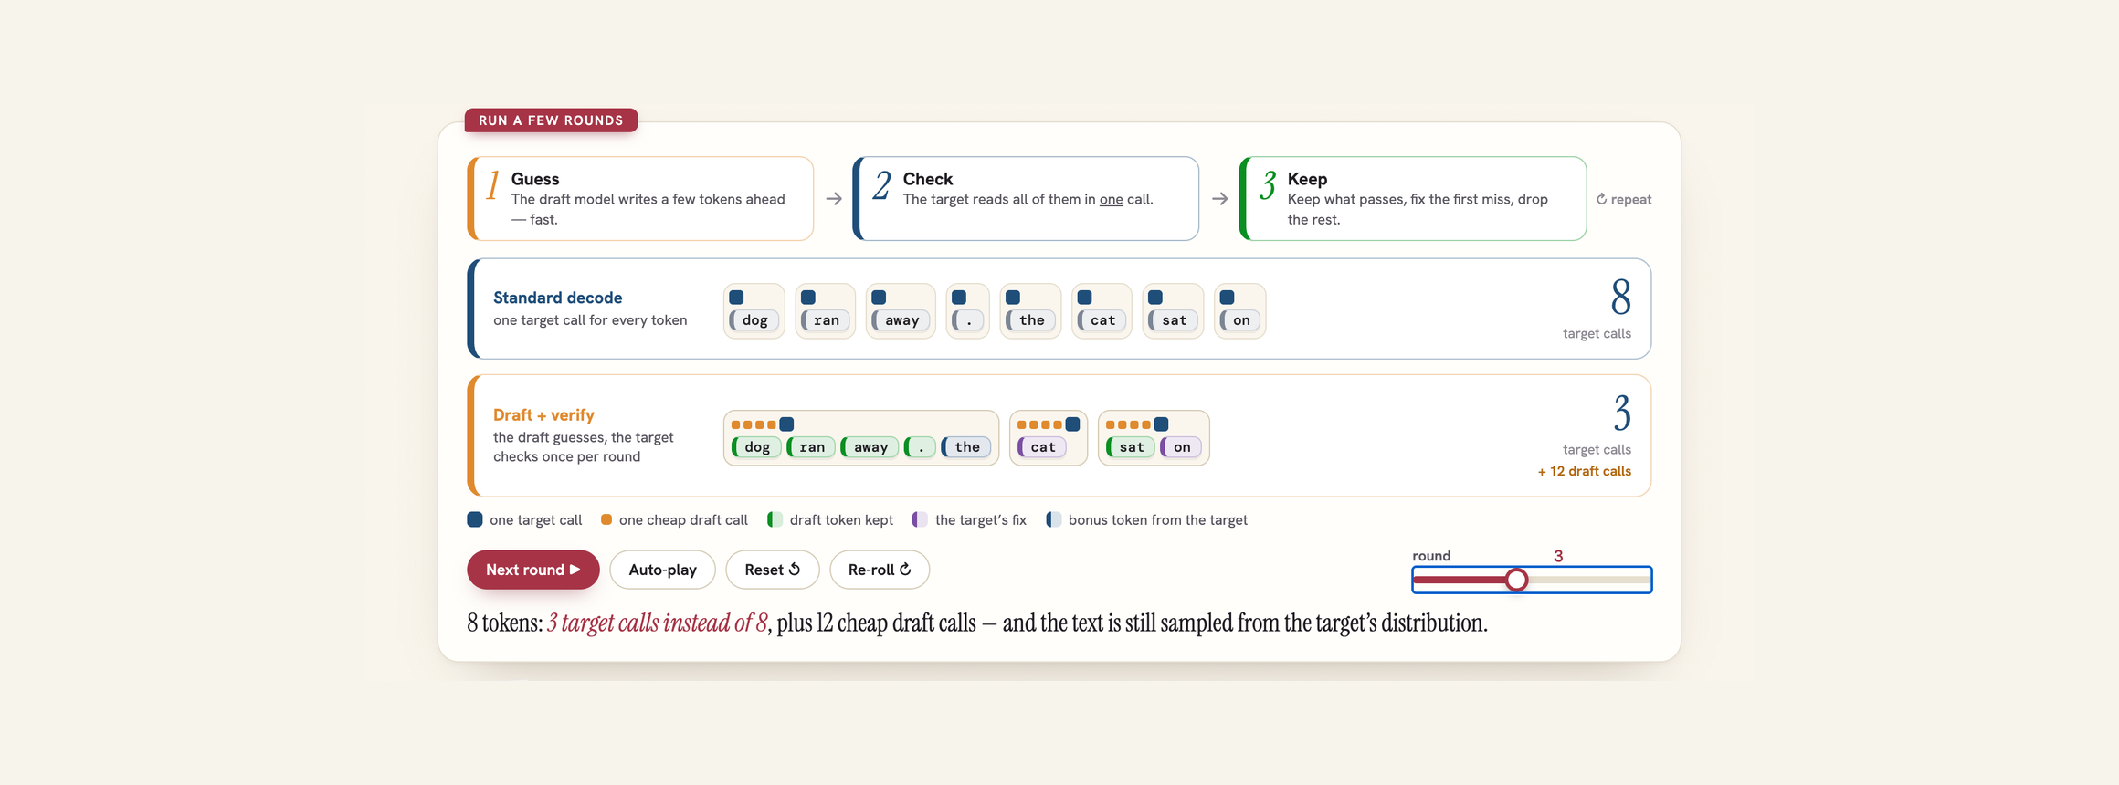The height and width of the screenshot is (785, 2119).
Task: Click the 'away' token in Draft + verify
Action: click(870, 447)
